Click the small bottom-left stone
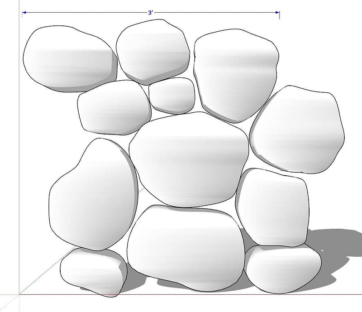 92,271
